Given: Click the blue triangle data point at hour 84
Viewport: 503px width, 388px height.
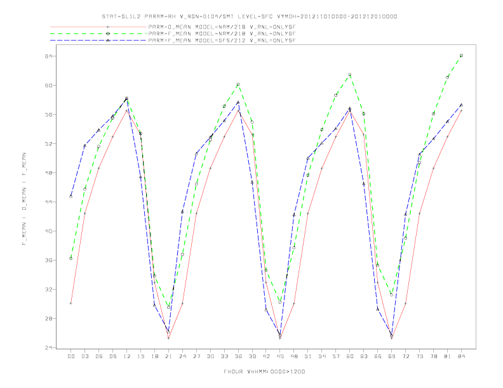Looking at the screenshot, I should (x=461, y=105).
